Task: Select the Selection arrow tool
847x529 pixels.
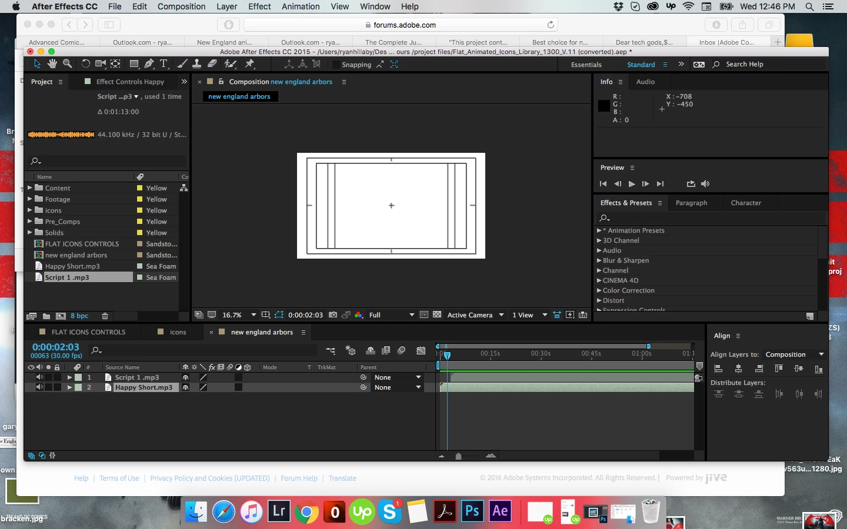Action: [37, 63]
